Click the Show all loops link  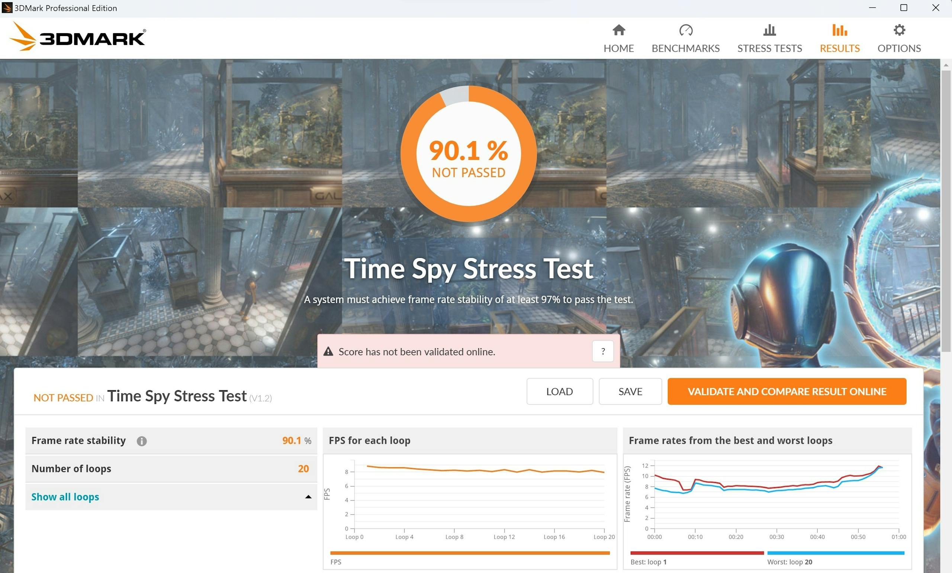[65, 497]
